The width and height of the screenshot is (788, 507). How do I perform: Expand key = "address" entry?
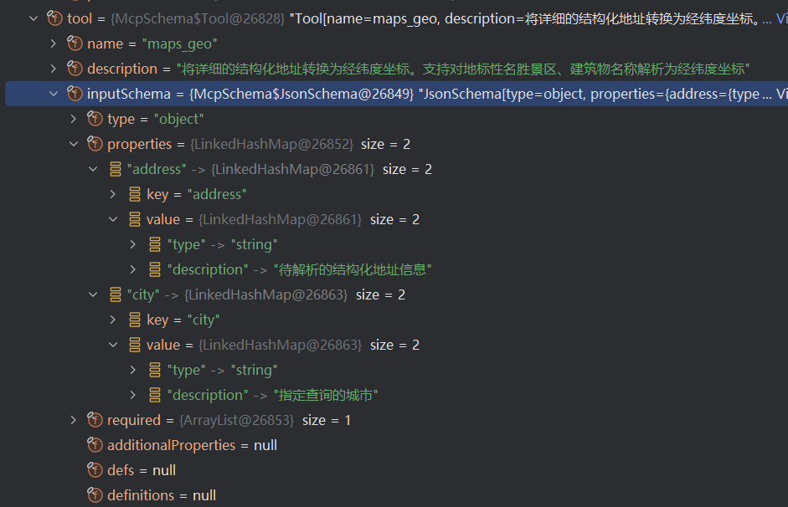[113, 194]
